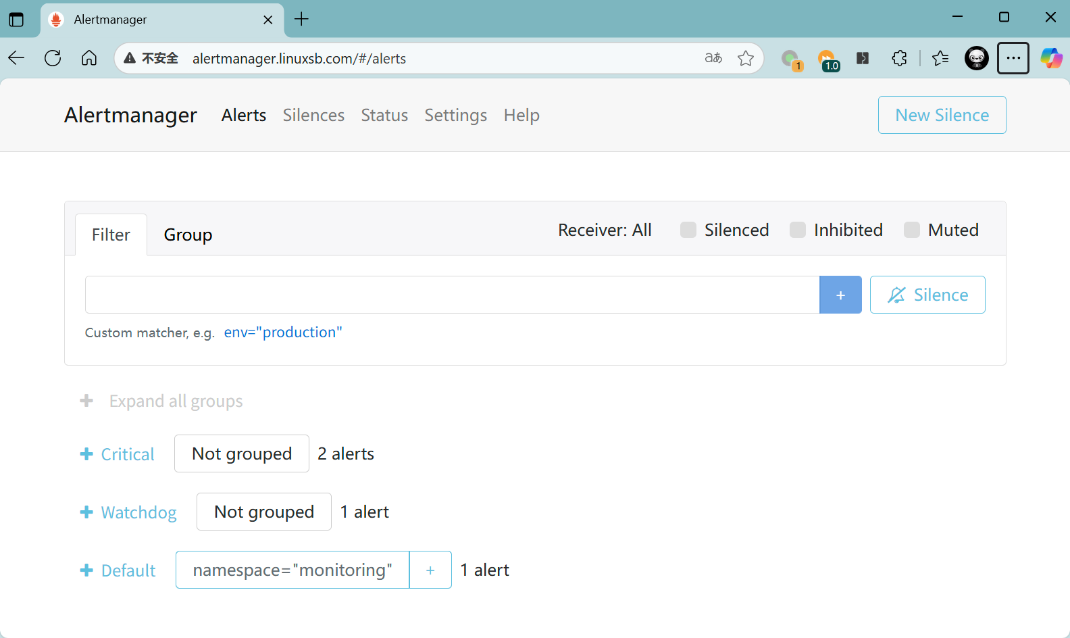Refresh the page with the reload icon
1070x638 pixels.
point(53,58)
